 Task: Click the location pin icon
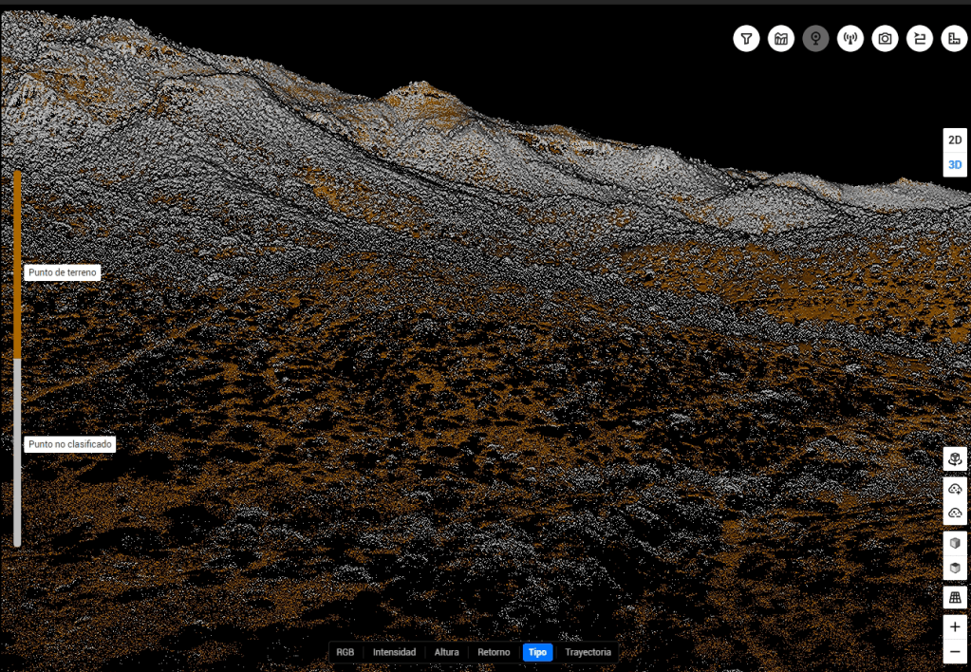815,39
